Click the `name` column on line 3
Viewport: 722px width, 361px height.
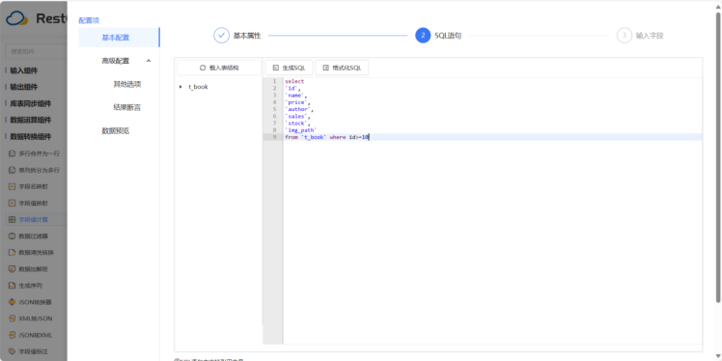(294, 96)
